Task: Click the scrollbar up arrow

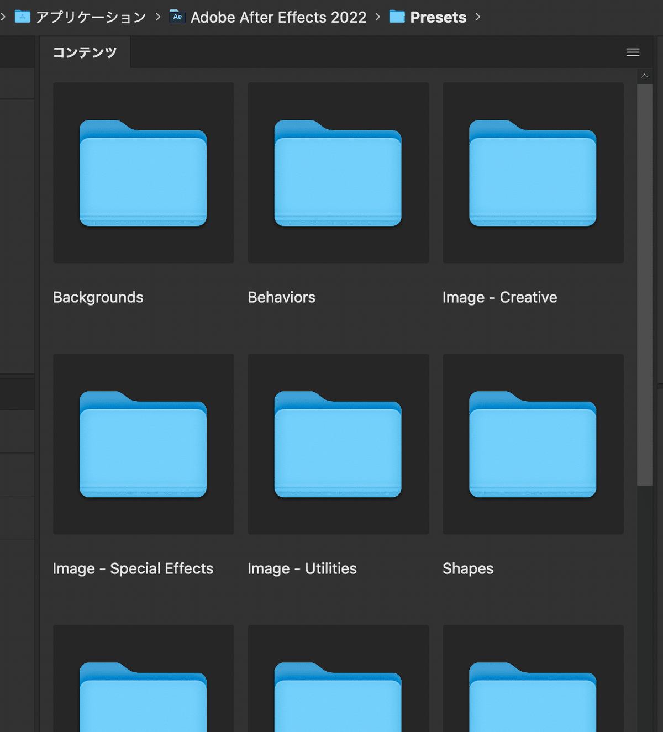Action: coord(644,76)
